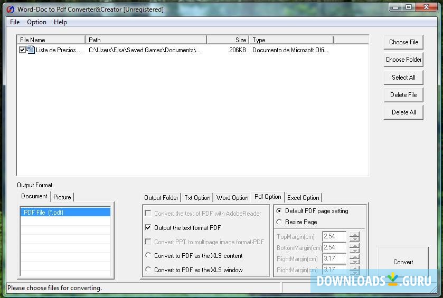This screenshot has height=298, width=443.
Task: Uncheck the Lista de Precios file checkbox
Action: pos(22,50)
